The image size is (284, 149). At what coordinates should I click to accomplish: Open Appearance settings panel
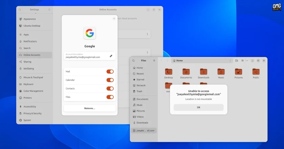click(34, 19)
